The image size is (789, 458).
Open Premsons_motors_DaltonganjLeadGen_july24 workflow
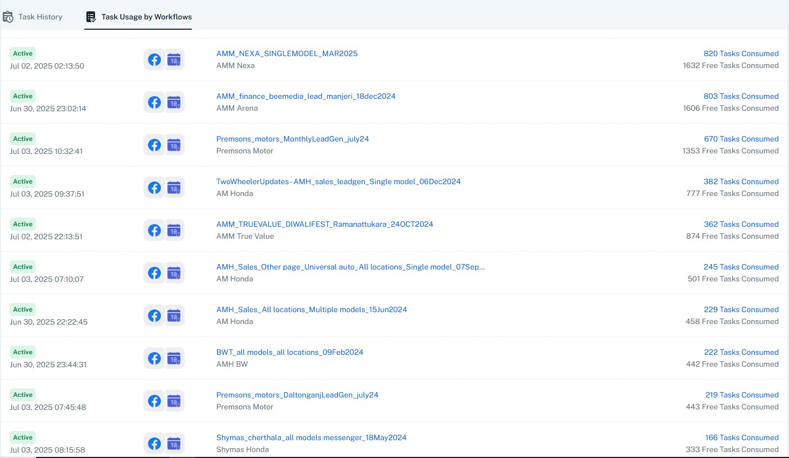(297, 395)
